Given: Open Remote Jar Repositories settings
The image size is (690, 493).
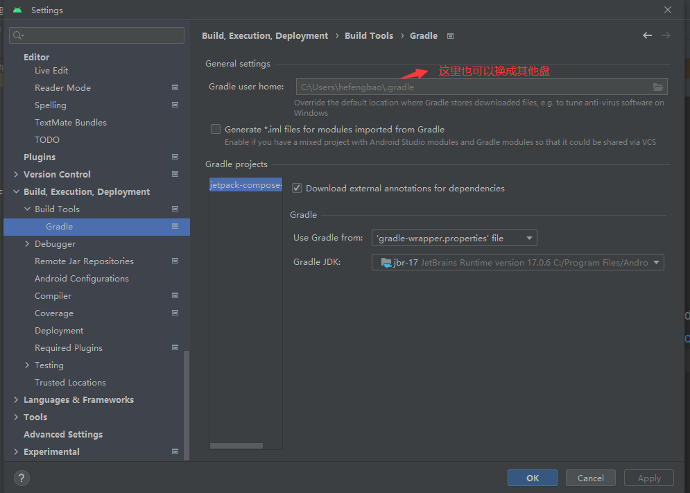Looking at the screenshot, I should (85, 261).
